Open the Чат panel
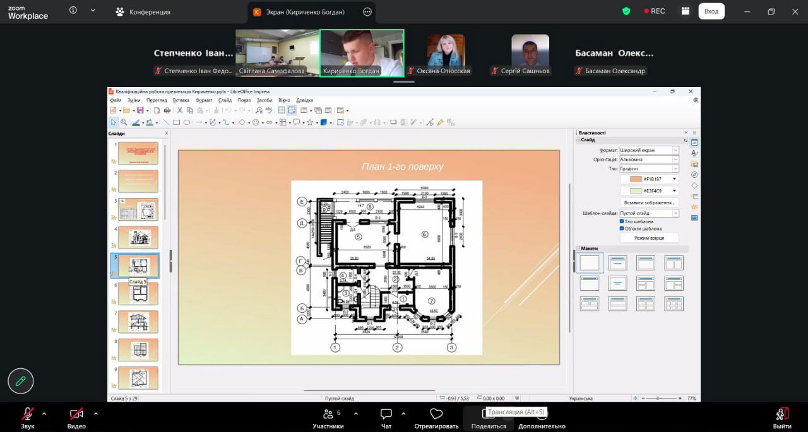Screen dimensions: 808x432 pos(386,418)
